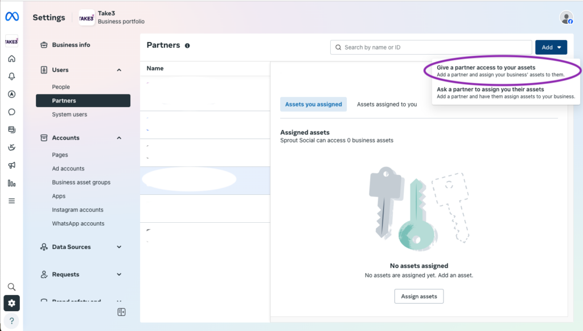Open the bar chart insights icon
The image size is (583, 331).
[11, 183]
